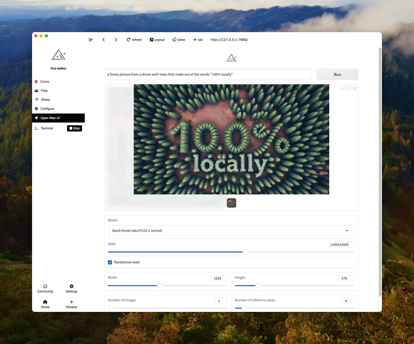
Task: Go to Home in sidebar
Action: coord(45,302)
